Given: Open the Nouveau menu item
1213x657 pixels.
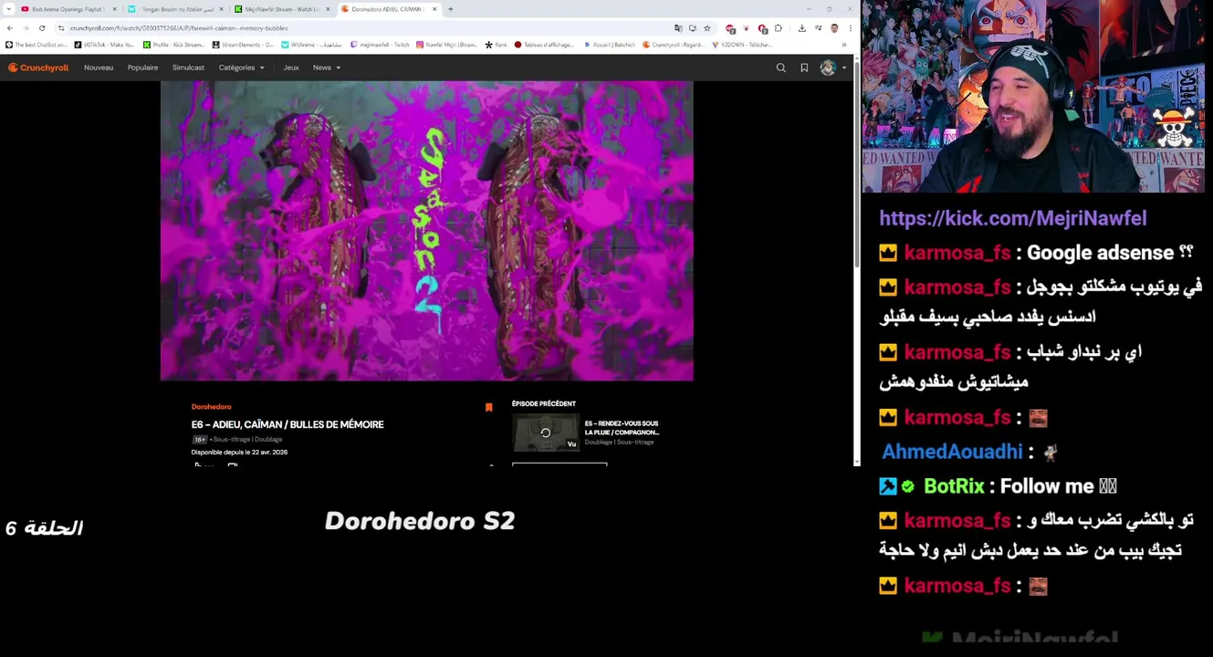Looking at the screenshot, I should click(x=99, y=68).
